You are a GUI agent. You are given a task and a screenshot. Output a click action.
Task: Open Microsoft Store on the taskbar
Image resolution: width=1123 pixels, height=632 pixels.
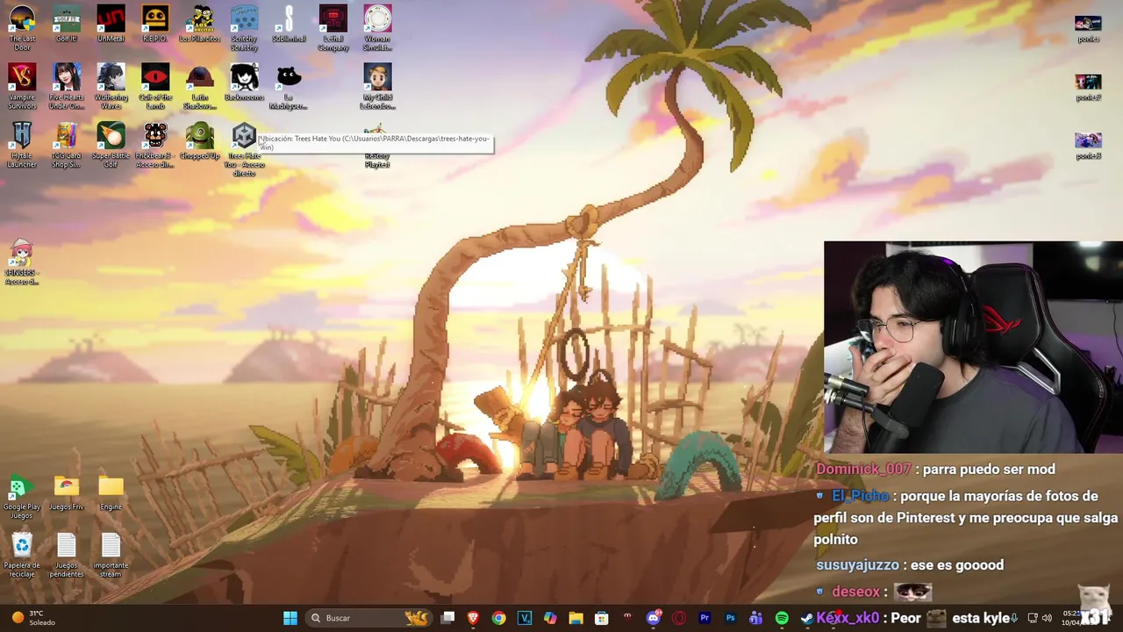pos(602,618)
